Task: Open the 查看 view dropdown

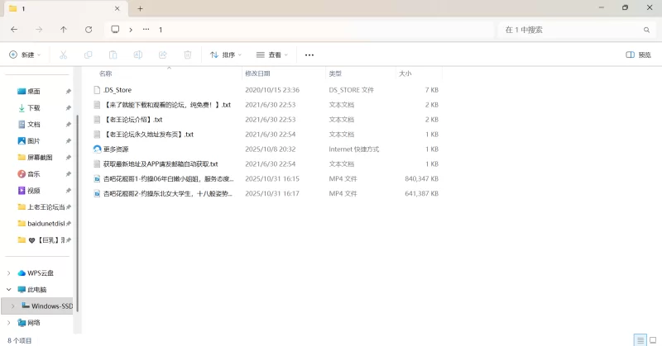Action: (x=272, y=55)
